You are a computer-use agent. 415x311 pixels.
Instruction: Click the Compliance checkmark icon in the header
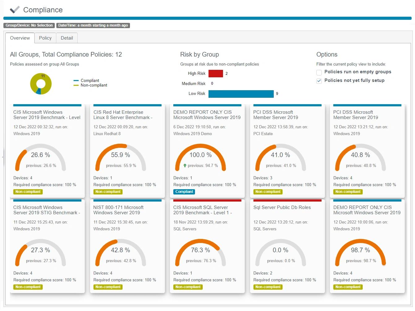[x=14, y=9]
